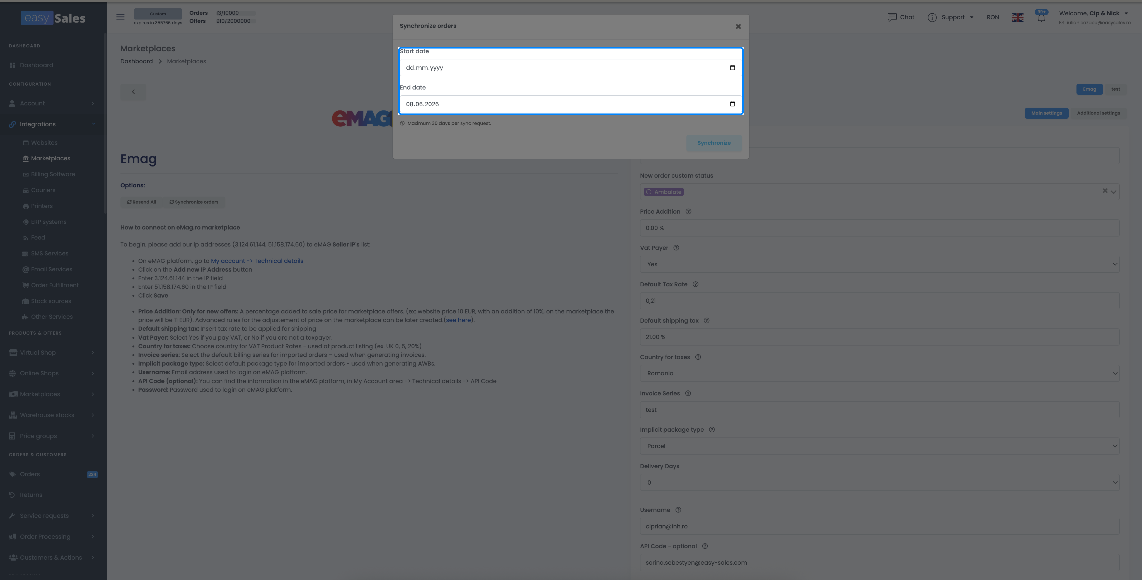The image size is (1142, 580).
Task: Click the Invoice Series help icon
Action: click(688, 393)
